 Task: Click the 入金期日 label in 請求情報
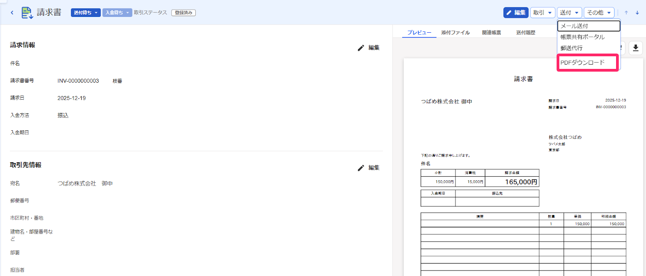(20, 132)
